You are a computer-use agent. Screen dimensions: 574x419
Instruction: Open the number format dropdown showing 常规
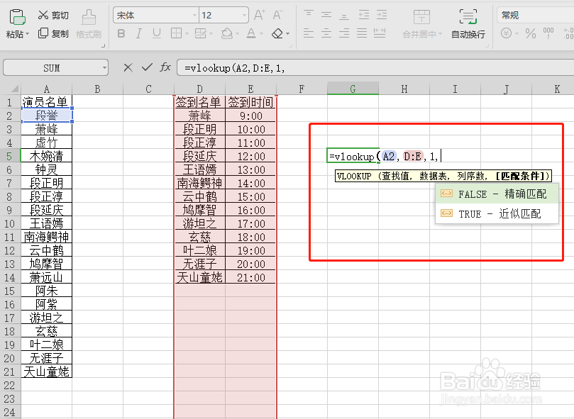(x=535, y=16)
